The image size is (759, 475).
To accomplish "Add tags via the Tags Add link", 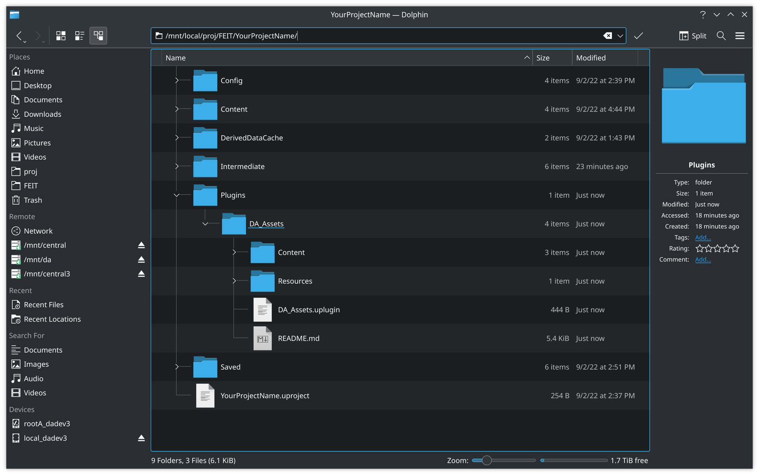I will (x=703, y=238).
